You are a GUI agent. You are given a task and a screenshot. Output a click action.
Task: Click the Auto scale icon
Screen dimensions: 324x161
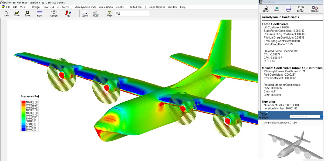click(x=96, y=13)
